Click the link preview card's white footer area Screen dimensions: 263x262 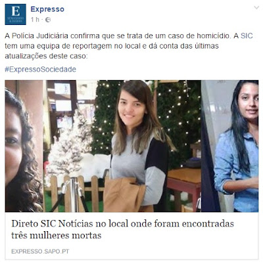(131, 236)
